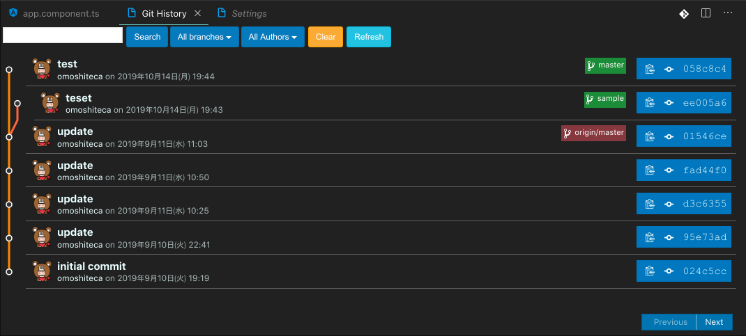Copy commit info icon for ee005a6
The height and width of the screenshot is (336, 746).
coord(650,102)
